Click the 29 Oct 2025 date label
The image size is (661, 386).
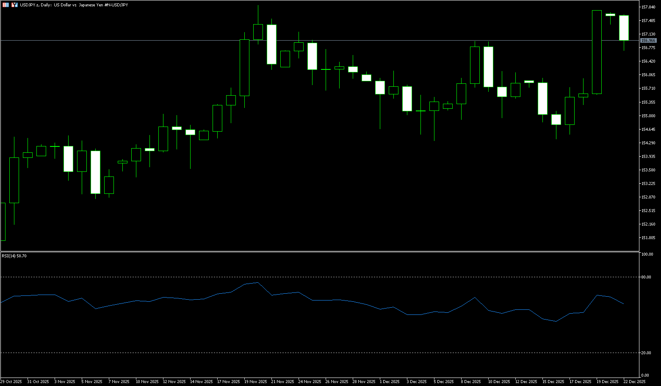11,382
